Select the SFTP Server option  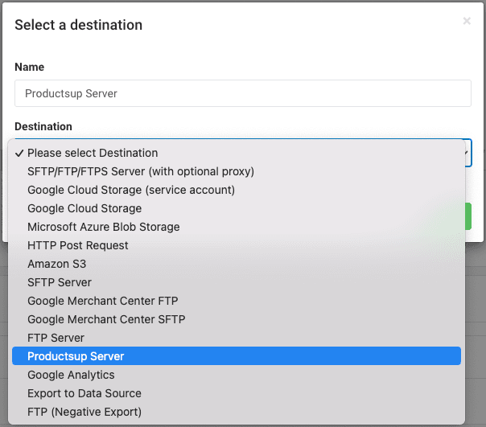[x=60, y=282]
